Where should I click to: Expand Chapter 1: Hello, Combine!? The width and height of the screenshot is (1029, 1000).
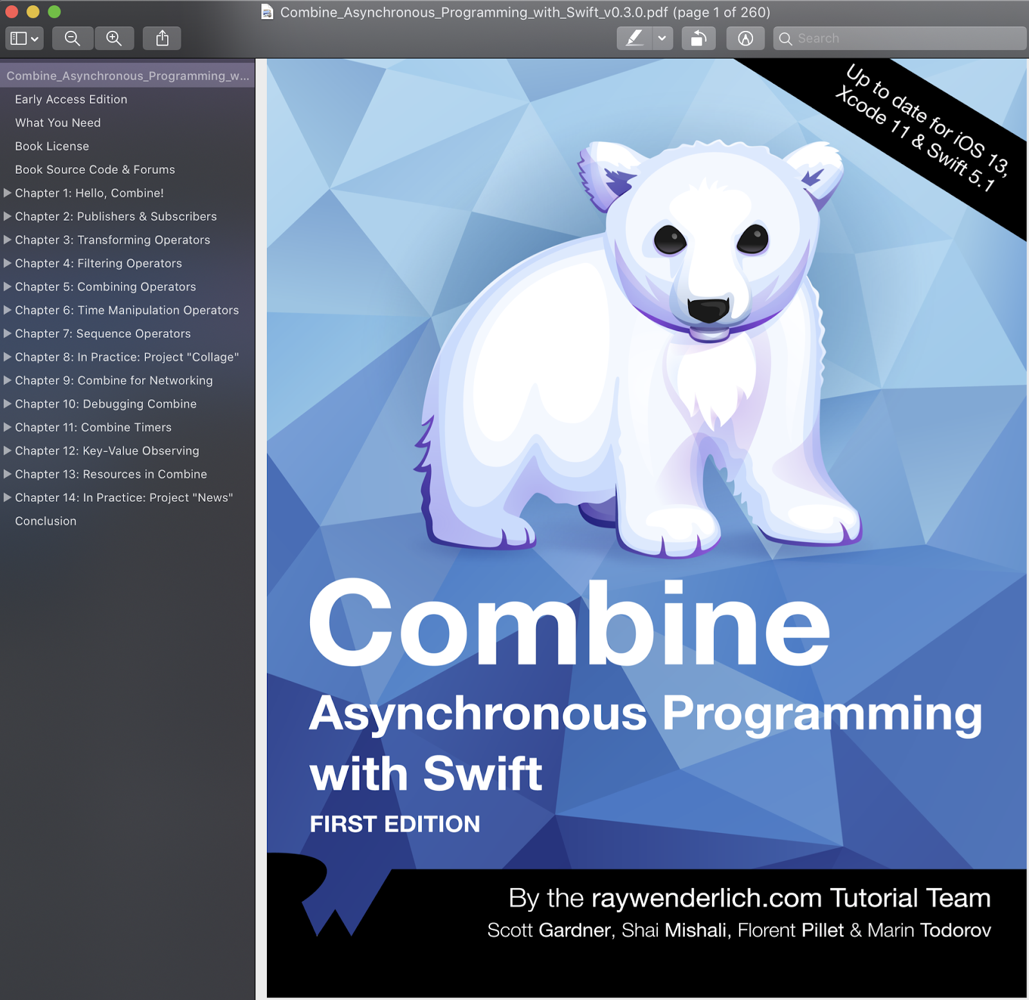click(x=8, y=193)
